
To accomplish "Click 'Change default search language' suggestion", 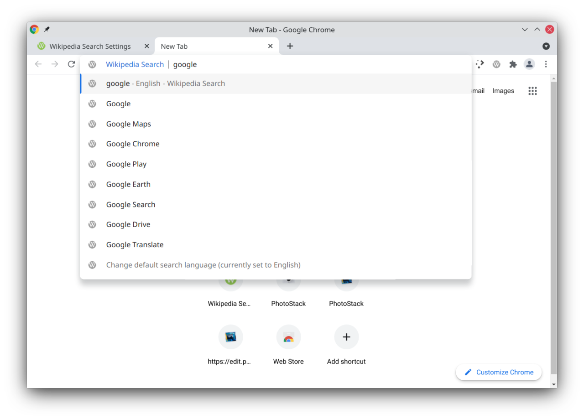I will 276,265.
